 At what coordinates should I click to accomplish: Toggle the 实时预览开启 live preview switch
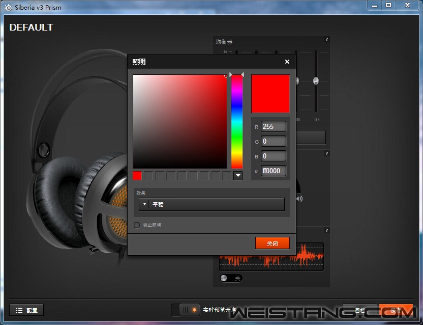(x=186, y=310)
